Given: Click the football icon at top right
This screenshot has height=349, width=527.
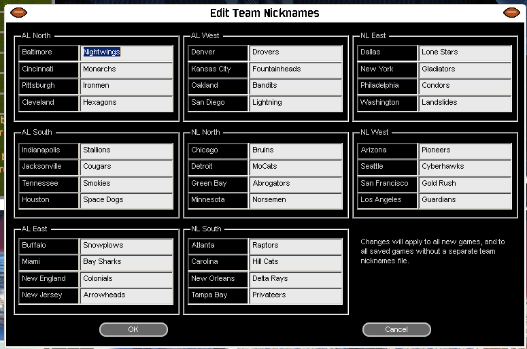Looking at the screenshot, I should (x=511, y=12).
